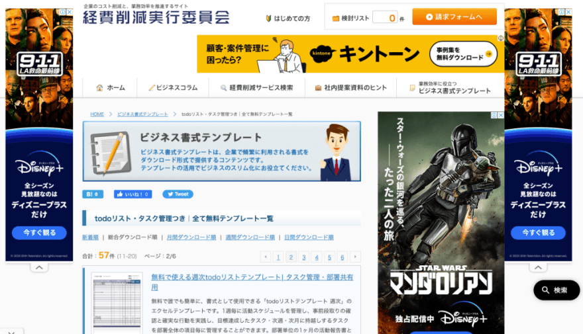Open the black 検索 search button
Screen dimensions: 583x334
[556, 290]
